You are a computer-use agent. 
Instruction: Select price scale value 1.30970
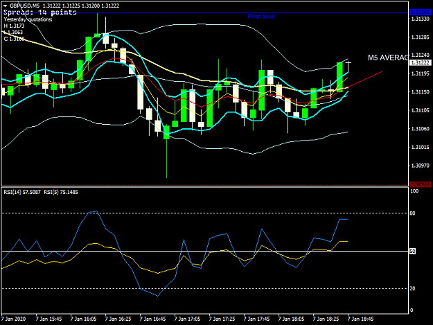point(421,166)
